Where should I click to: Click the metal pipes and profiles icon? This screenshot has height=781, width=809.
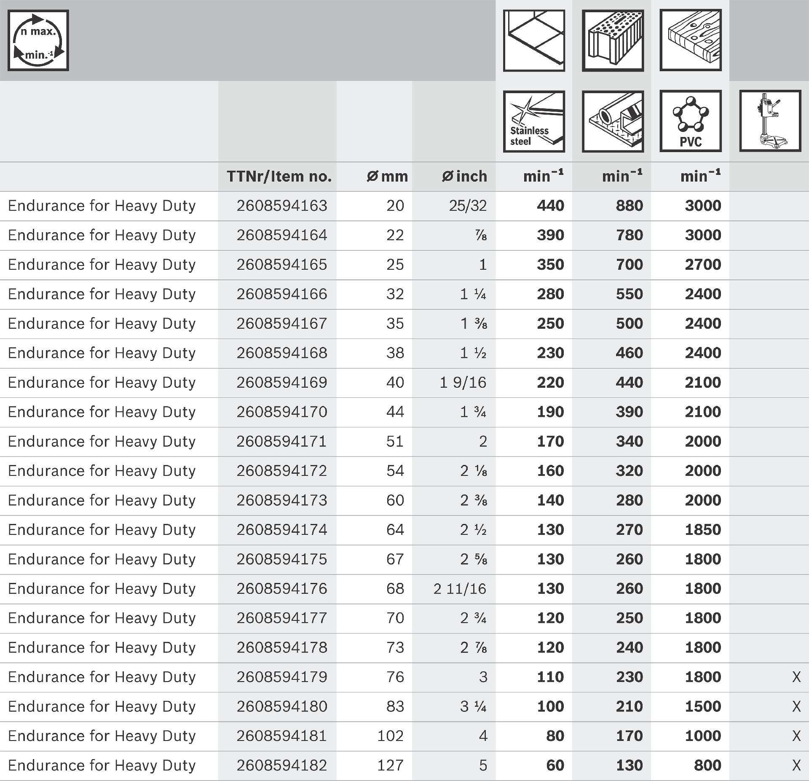click(613, 121)
